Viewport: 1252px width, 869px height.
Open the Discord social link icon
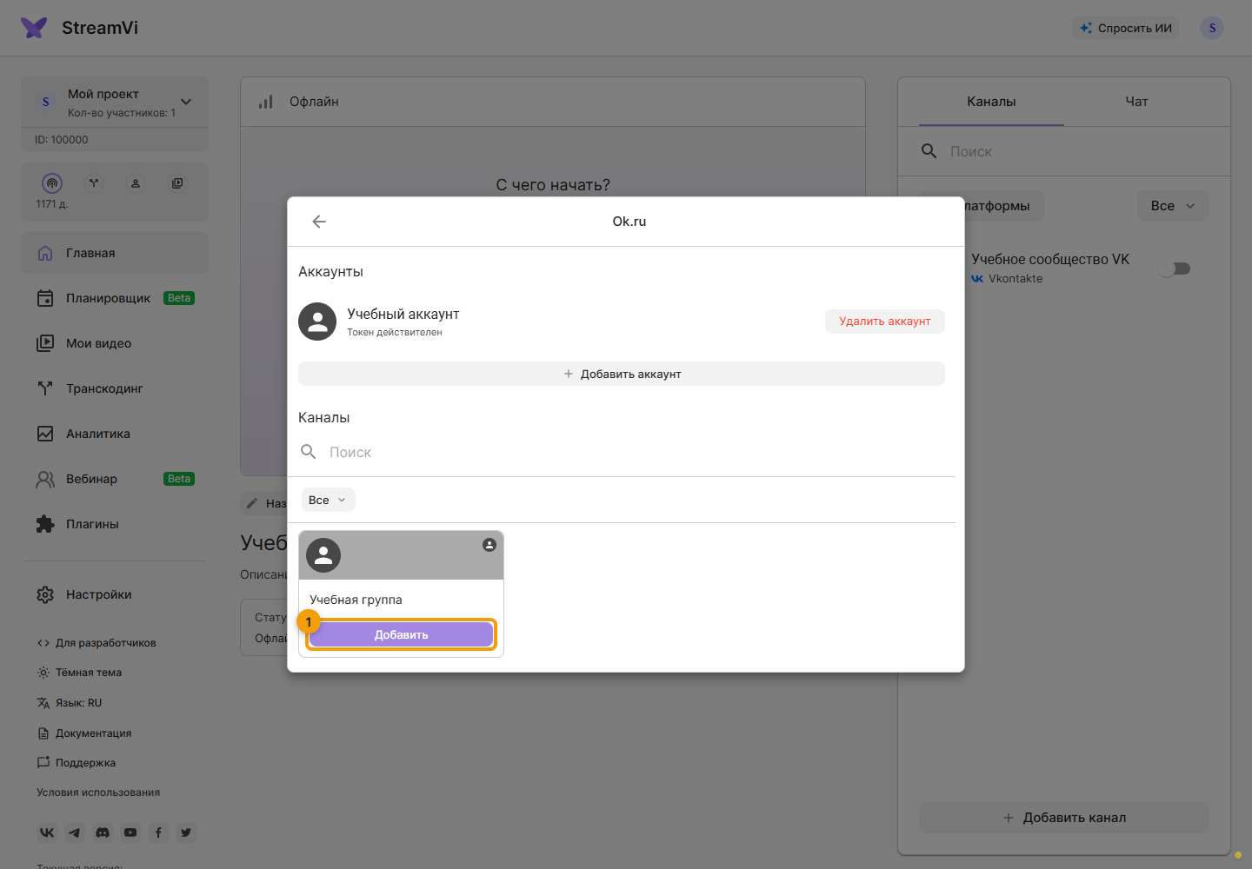[x=103, y=833]
